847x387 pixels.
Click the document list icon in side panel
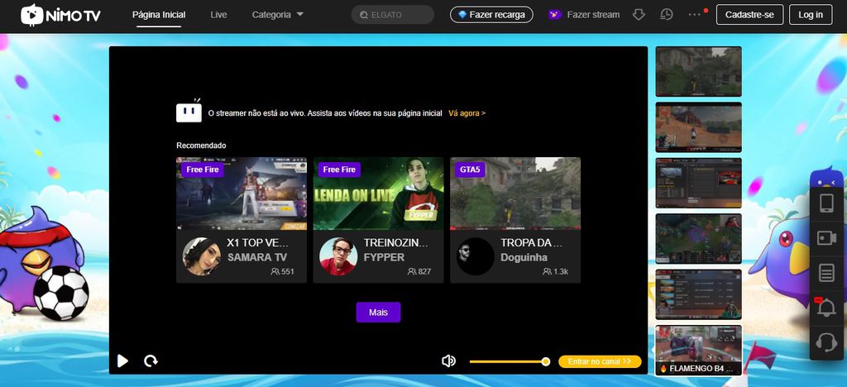click(x=826, y=272)
